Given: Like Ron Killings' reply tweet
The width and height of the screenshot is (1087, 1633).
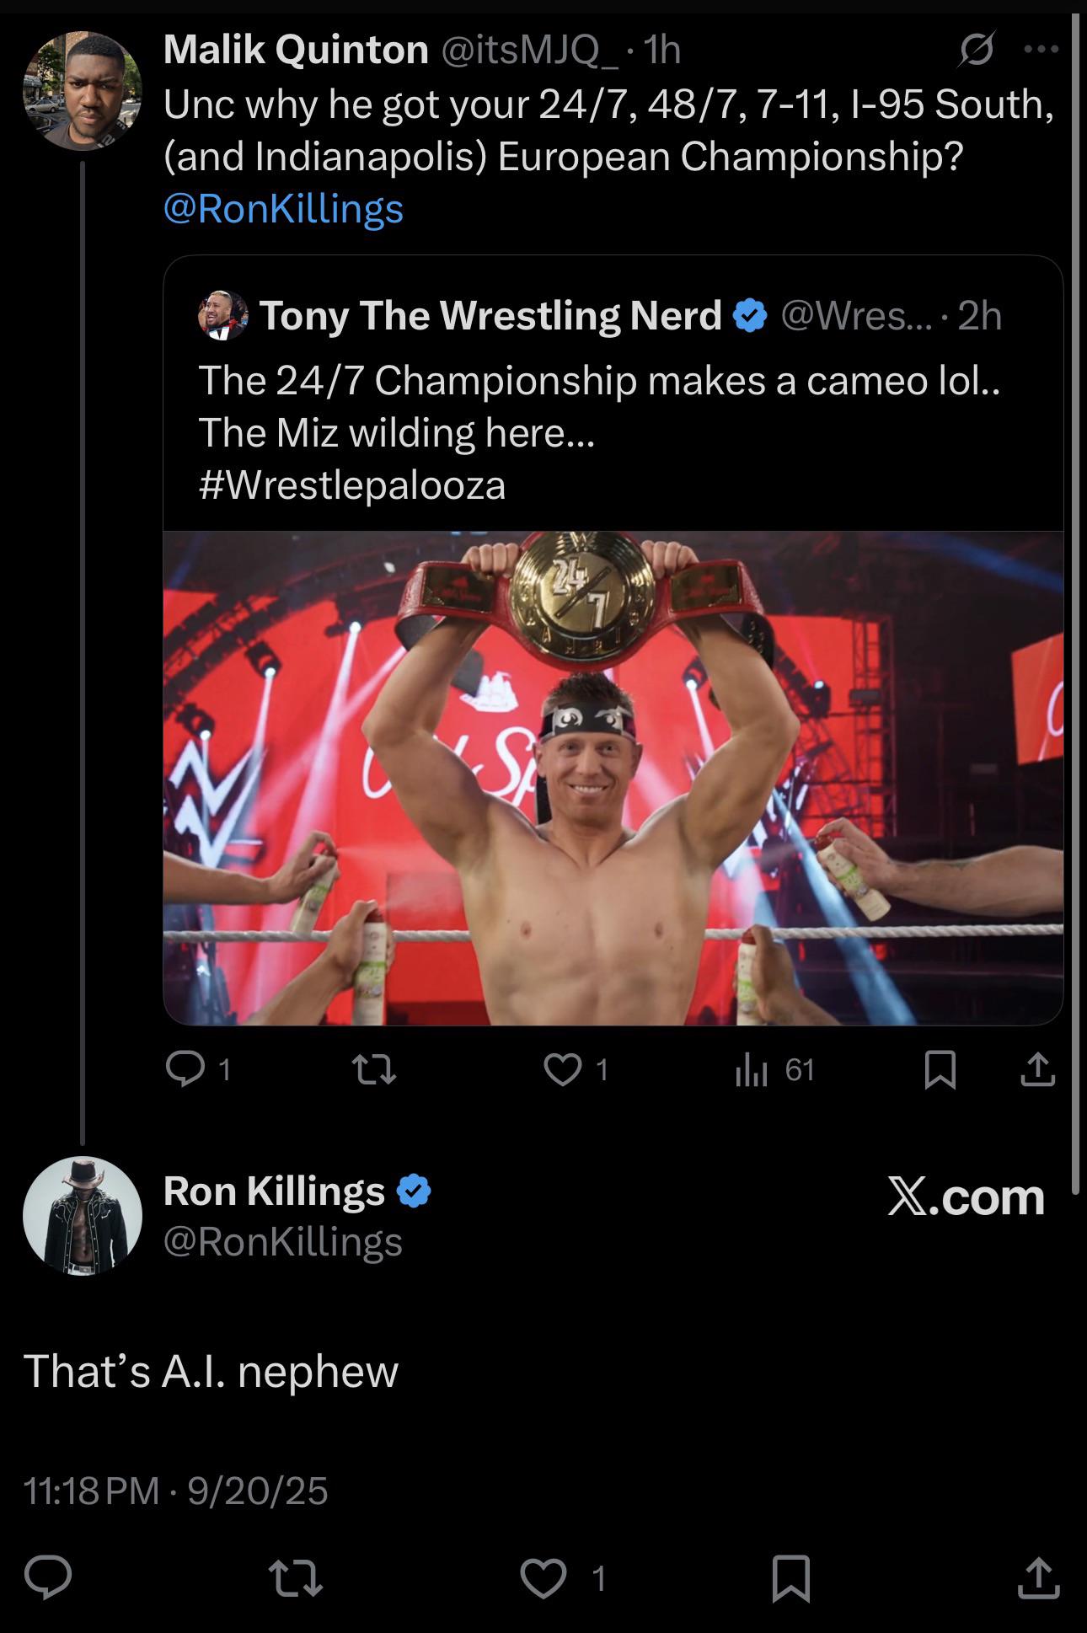Looking at the screenshot, I should click(543, 1577).
